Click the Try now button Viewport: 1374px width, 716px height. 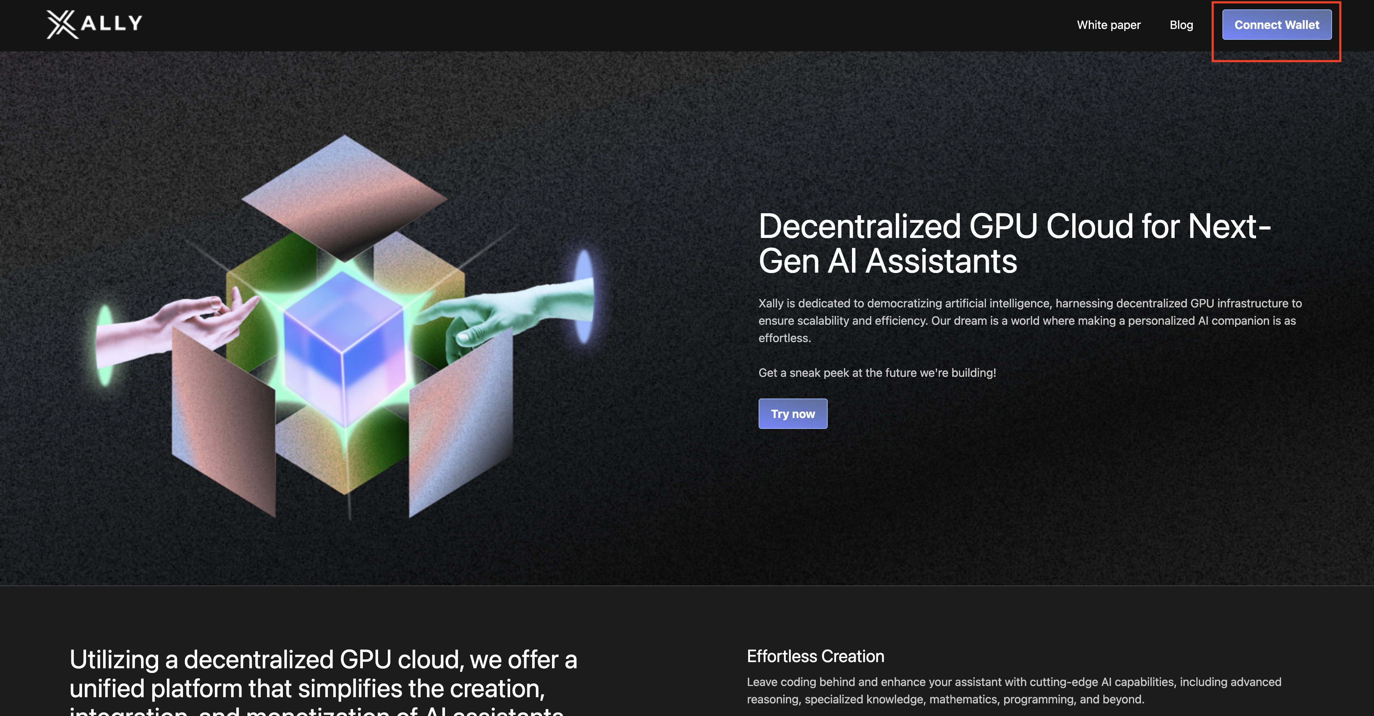pyautogui.click(x=793, y=414)
